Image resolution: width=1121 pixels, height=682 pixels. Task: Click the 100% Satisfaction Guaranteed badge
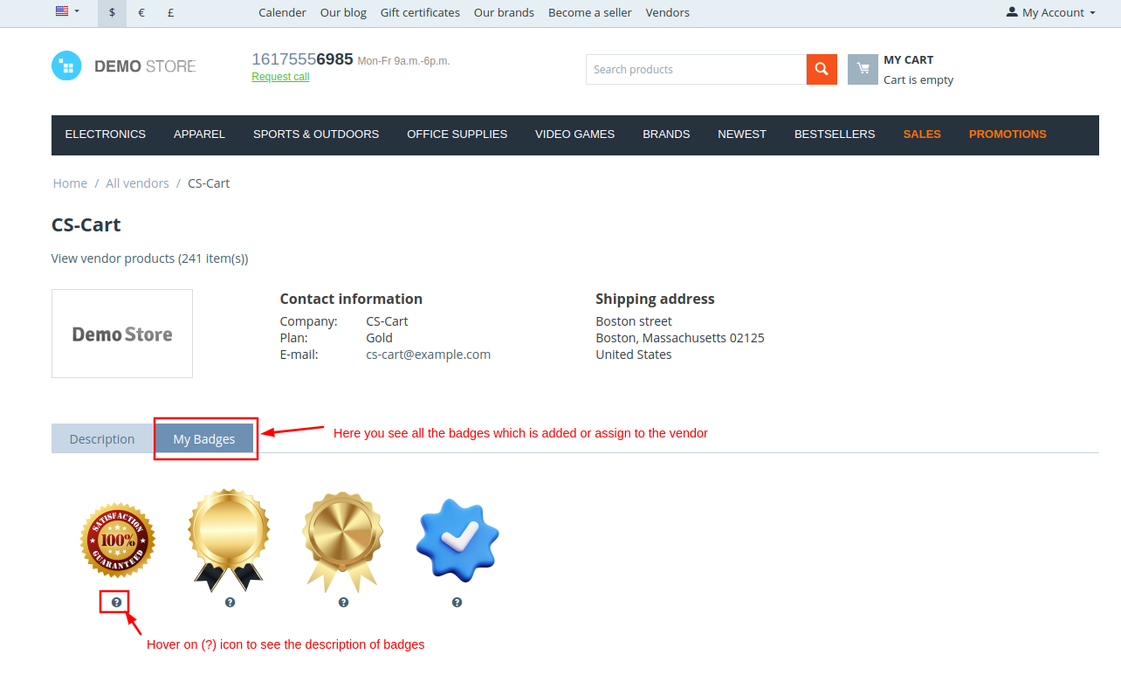pos(117,540)
